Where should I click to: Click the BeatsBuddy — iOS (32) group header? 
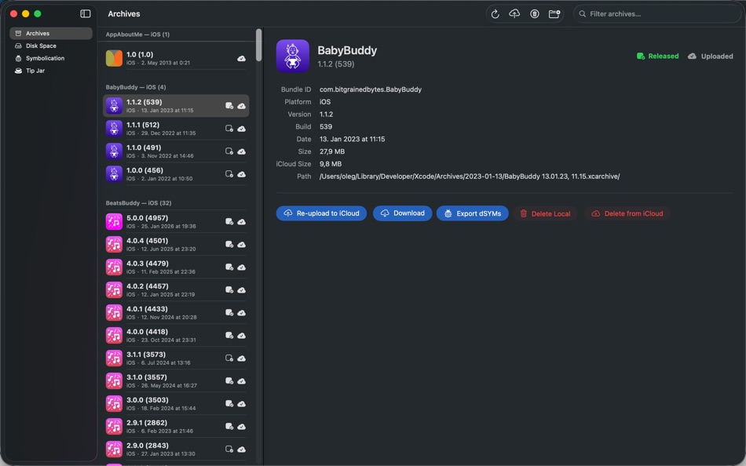click(x=138, y=203)
